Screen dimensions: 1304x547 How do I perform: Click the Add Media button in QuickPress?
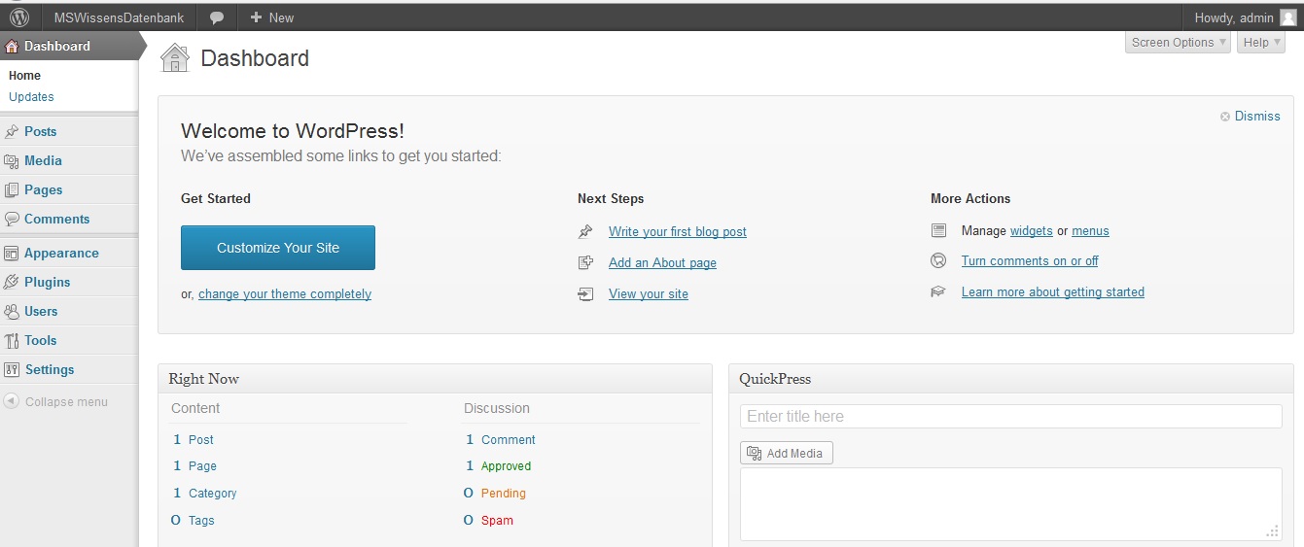tap(787, 454)
